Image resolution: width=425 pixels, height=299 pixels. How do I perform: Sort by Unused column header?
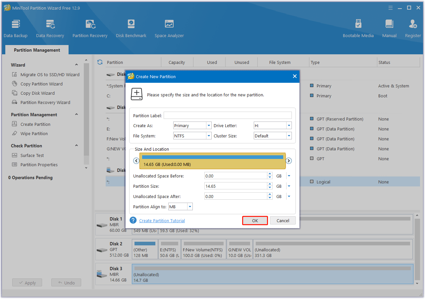coord(242,62)
